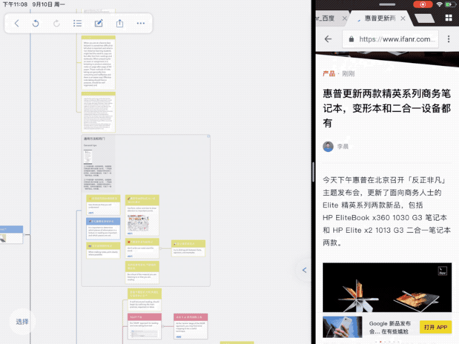Open the edit note icon
459x344 pixels.
point(99,24)
